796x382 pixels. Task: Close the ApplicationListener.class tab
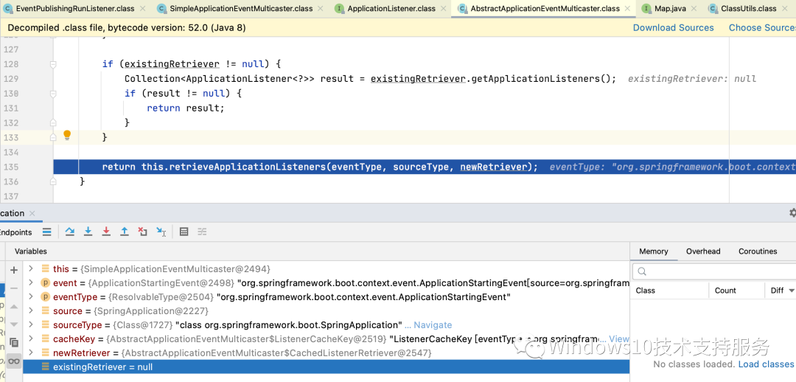coord(443,9)
